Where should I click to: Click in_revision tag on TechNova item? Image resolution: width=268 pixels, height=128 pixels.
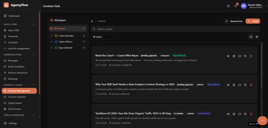(x=179, y=113)
